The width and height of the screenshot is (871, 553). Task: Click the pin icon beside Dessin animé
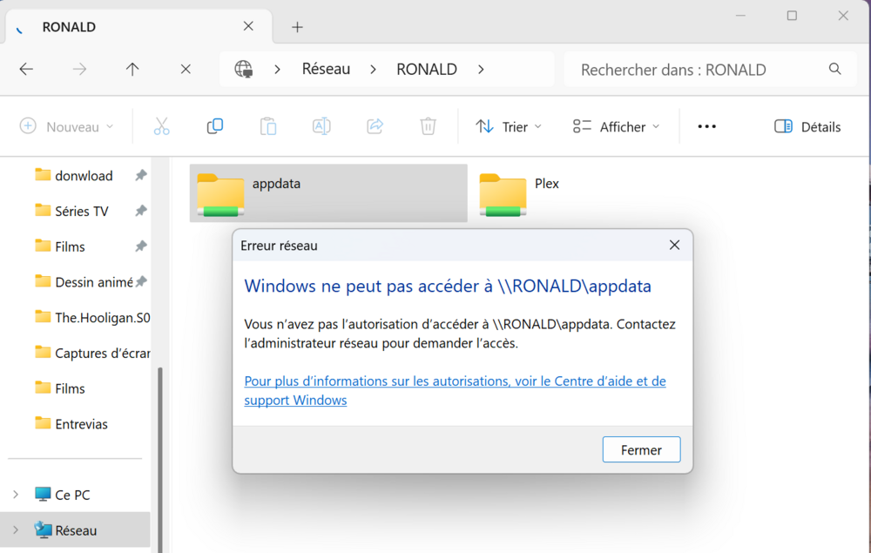point(141,281)
